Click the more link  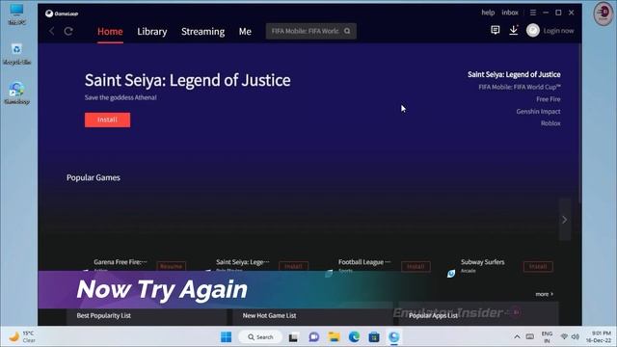coord(544,294)
